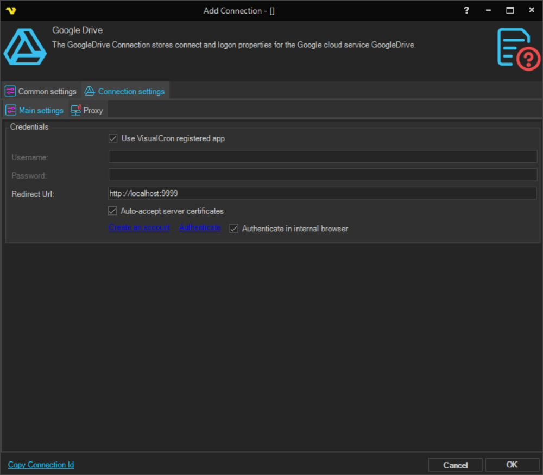543x475 pixels.
Task: Open the Proxy sub-tab
Action: [x=93, y=110]
